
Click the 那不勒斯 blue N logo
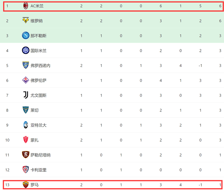26,35
